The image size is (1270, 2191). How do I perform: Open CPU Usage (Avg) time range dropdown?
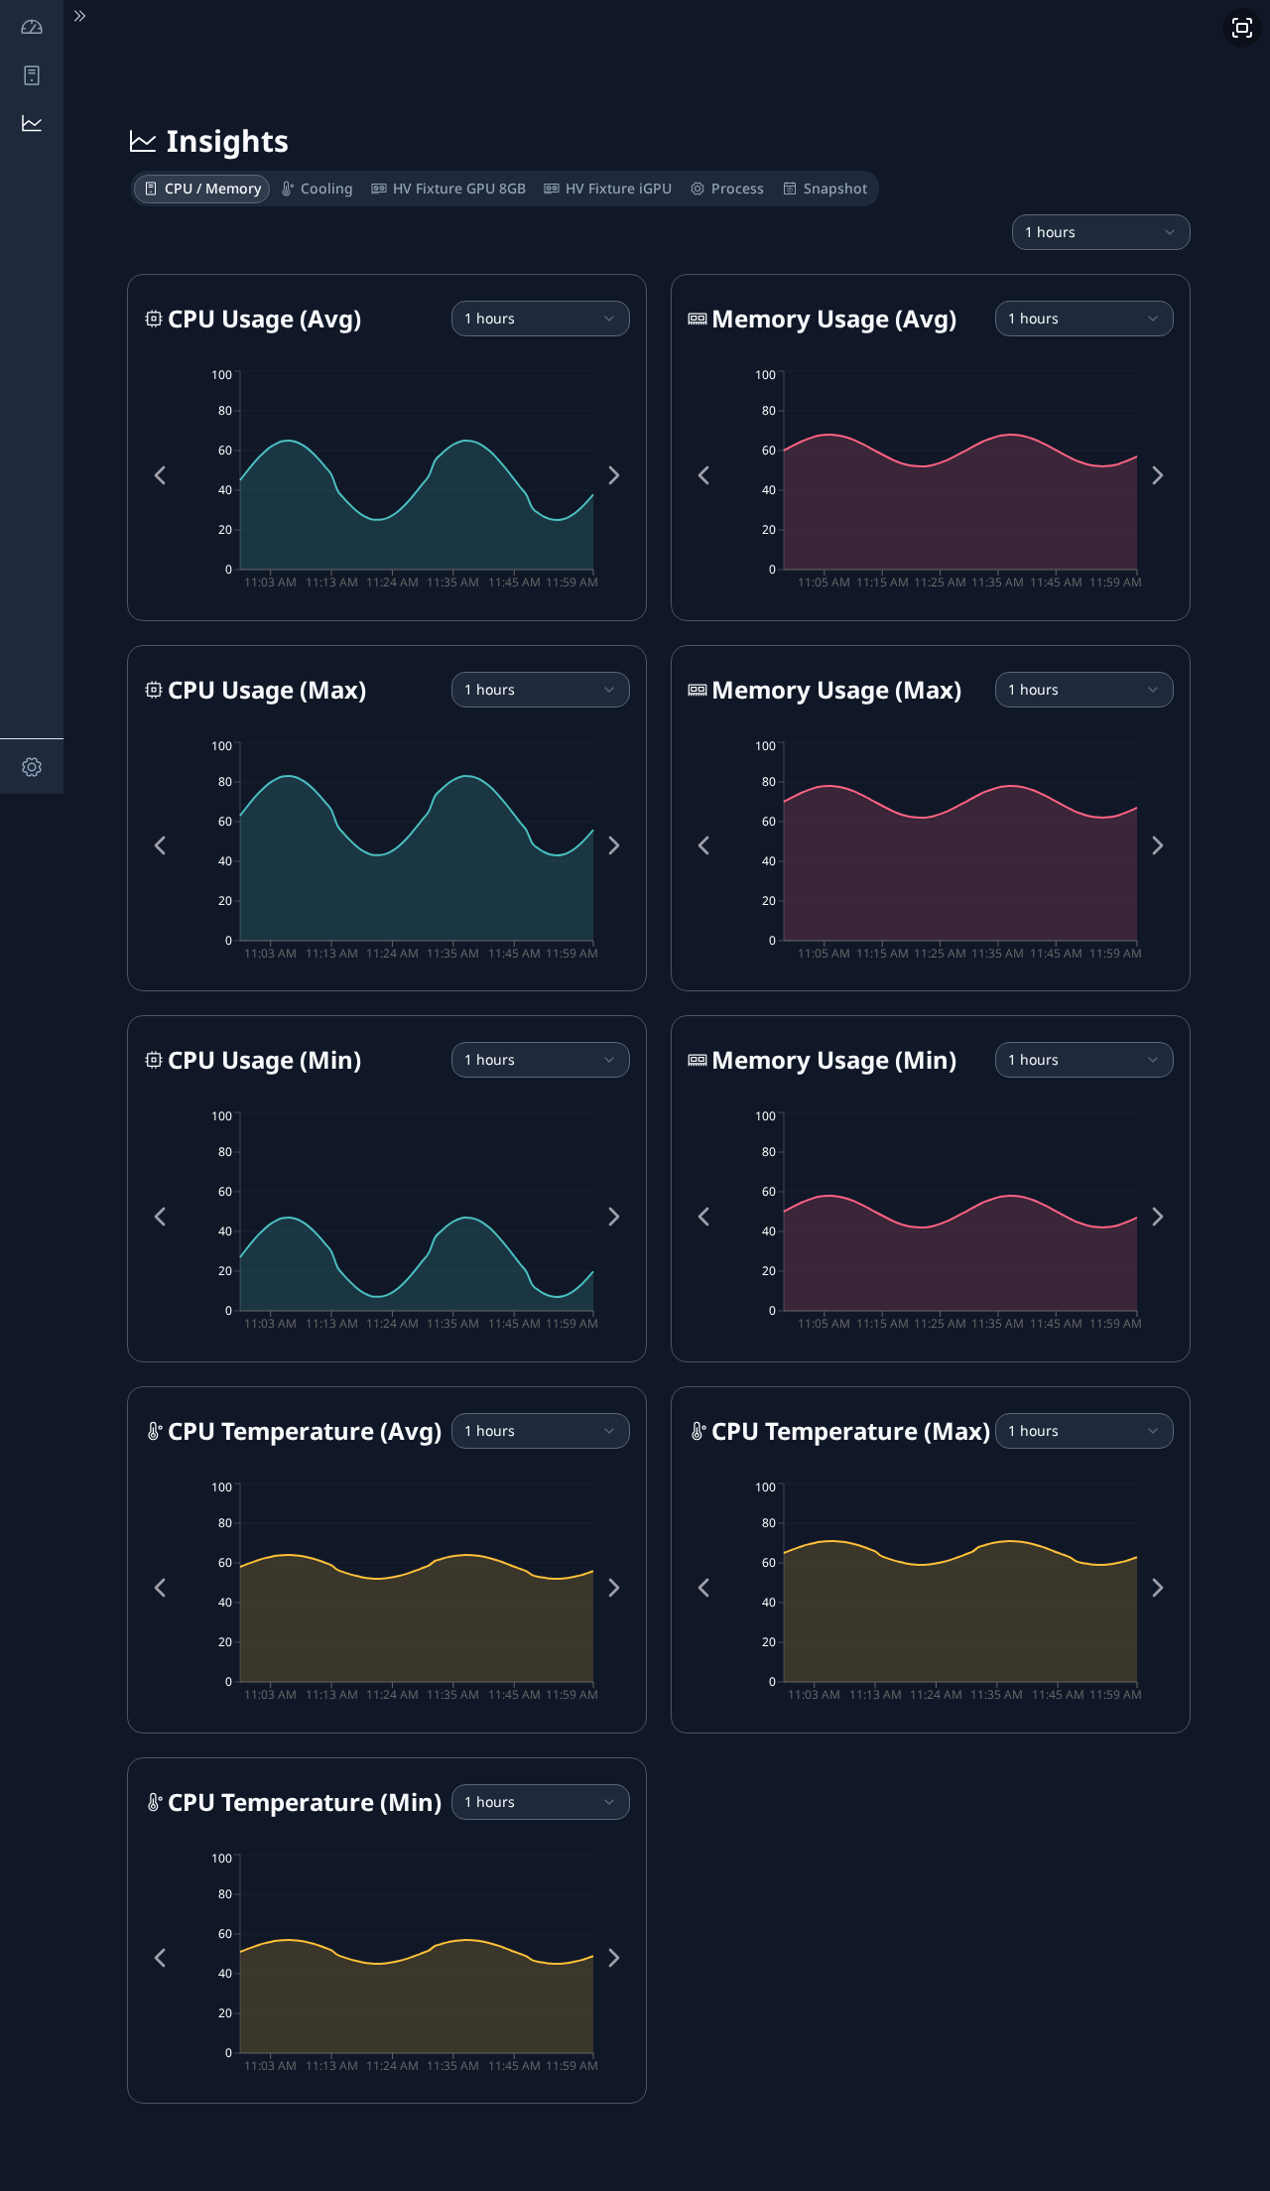pos(541,319)
